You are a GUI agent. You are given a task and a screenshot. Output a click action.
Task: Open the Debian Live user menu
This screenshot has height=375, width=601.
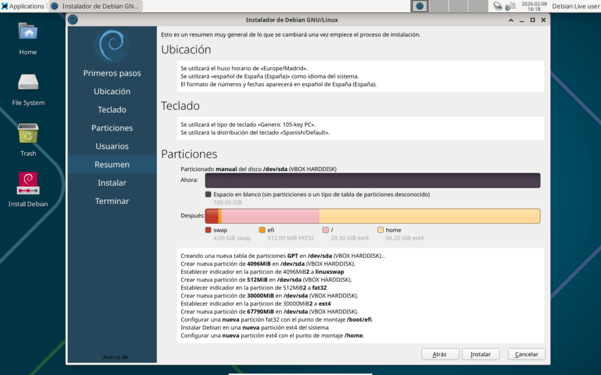coord(576,6)
